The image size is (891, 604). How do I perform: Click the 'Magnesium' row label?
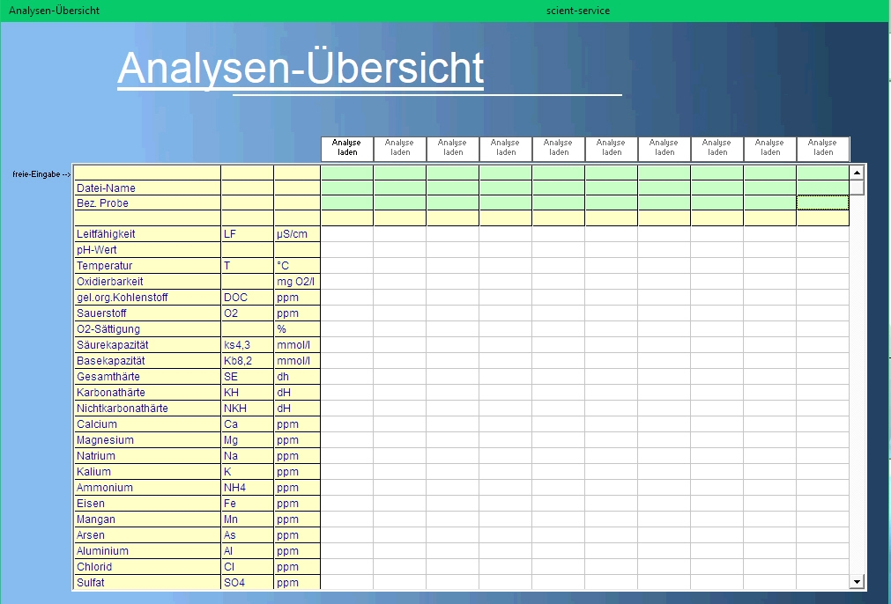pyautogui.click(x=147, y=440)
